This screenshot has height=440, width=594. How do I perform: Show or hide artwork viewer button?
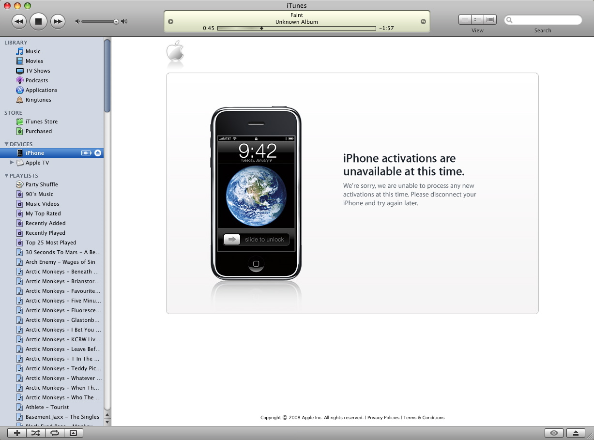(x=73, y=433)
